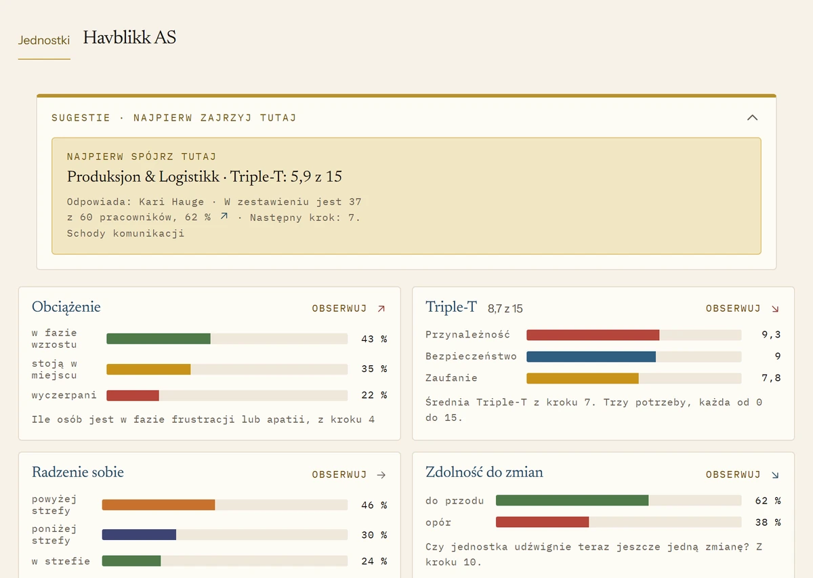The image size is (813, 578).
Task: Click OBSERWUJ on the Obciążenie card
Action: 339,308
